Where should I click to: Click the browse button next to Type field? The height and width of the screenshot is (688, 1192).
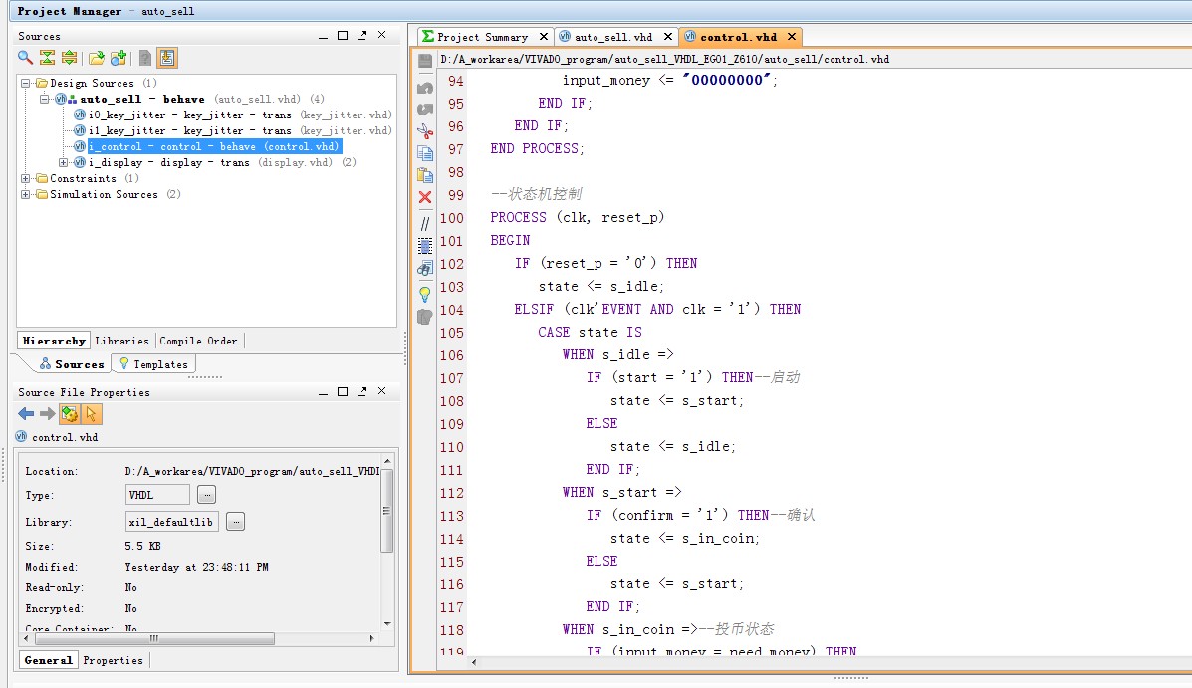[206, 495]
